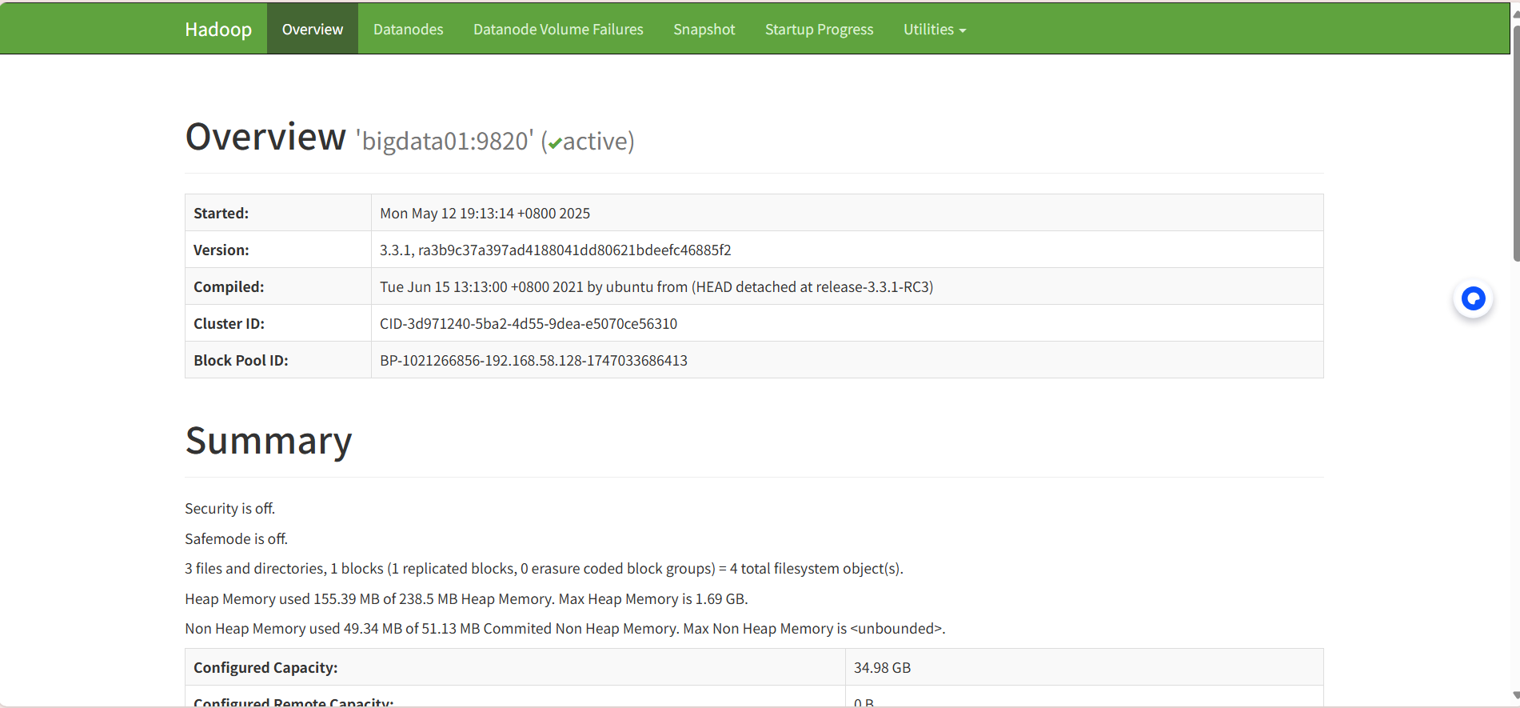Select the Version value '3.3.1, ra3b9c37a...'
Viewport: 1520px width, 708px height.
click(555, 250)
